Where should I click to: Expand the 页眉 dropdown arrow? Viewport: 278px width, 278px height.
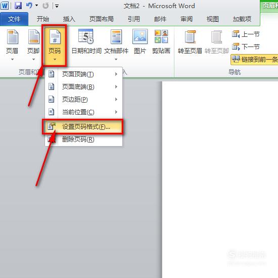12,59
